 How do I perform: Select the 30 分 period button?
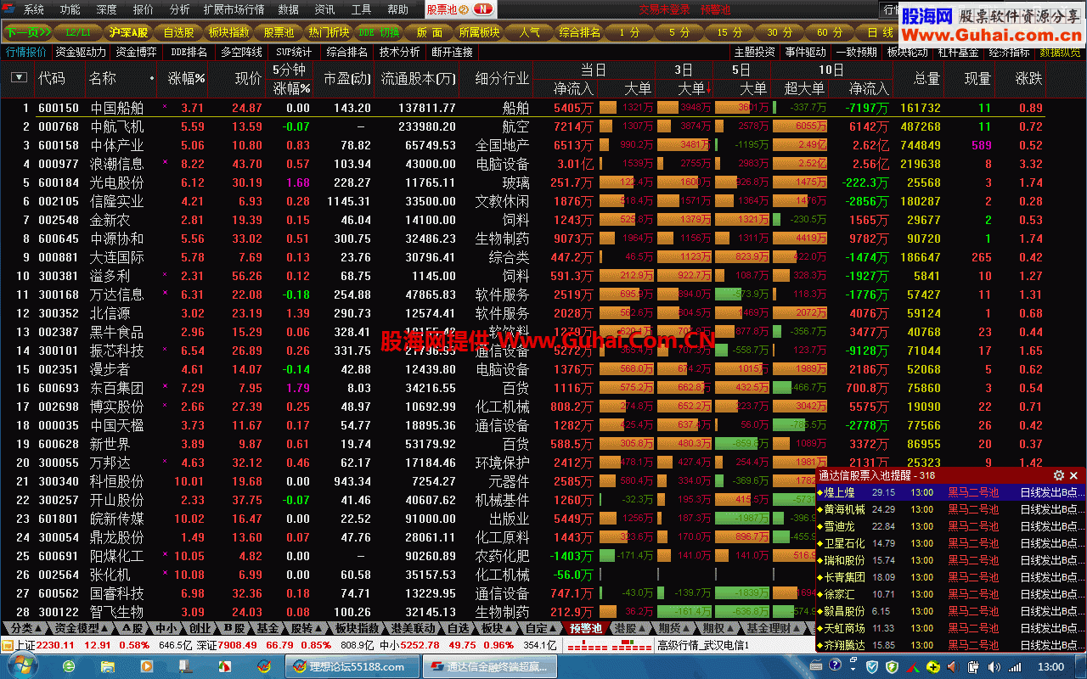click(x=780, y=32)
